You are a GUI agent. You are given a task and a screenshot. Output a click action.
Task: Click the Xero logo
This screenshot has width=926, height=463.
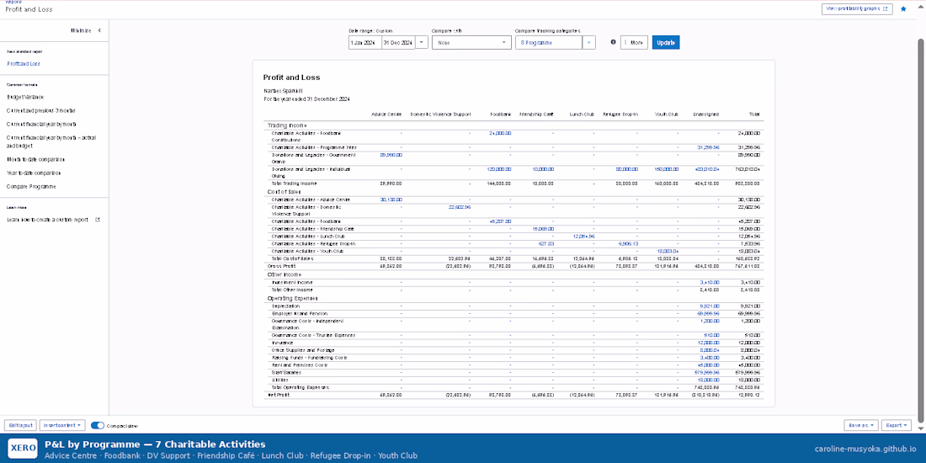[x=23, y=448]
